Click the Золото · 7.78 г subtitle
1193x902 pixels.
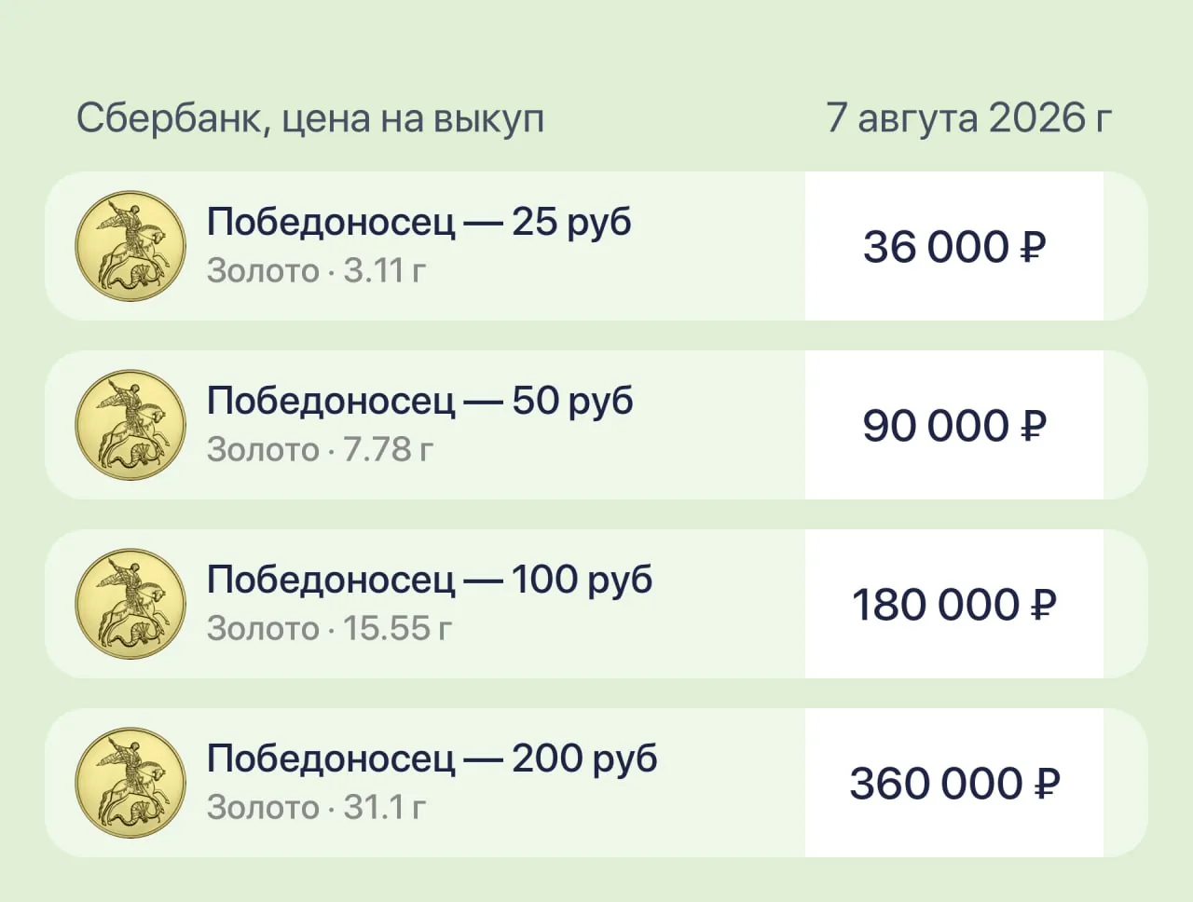coord(321,450)
